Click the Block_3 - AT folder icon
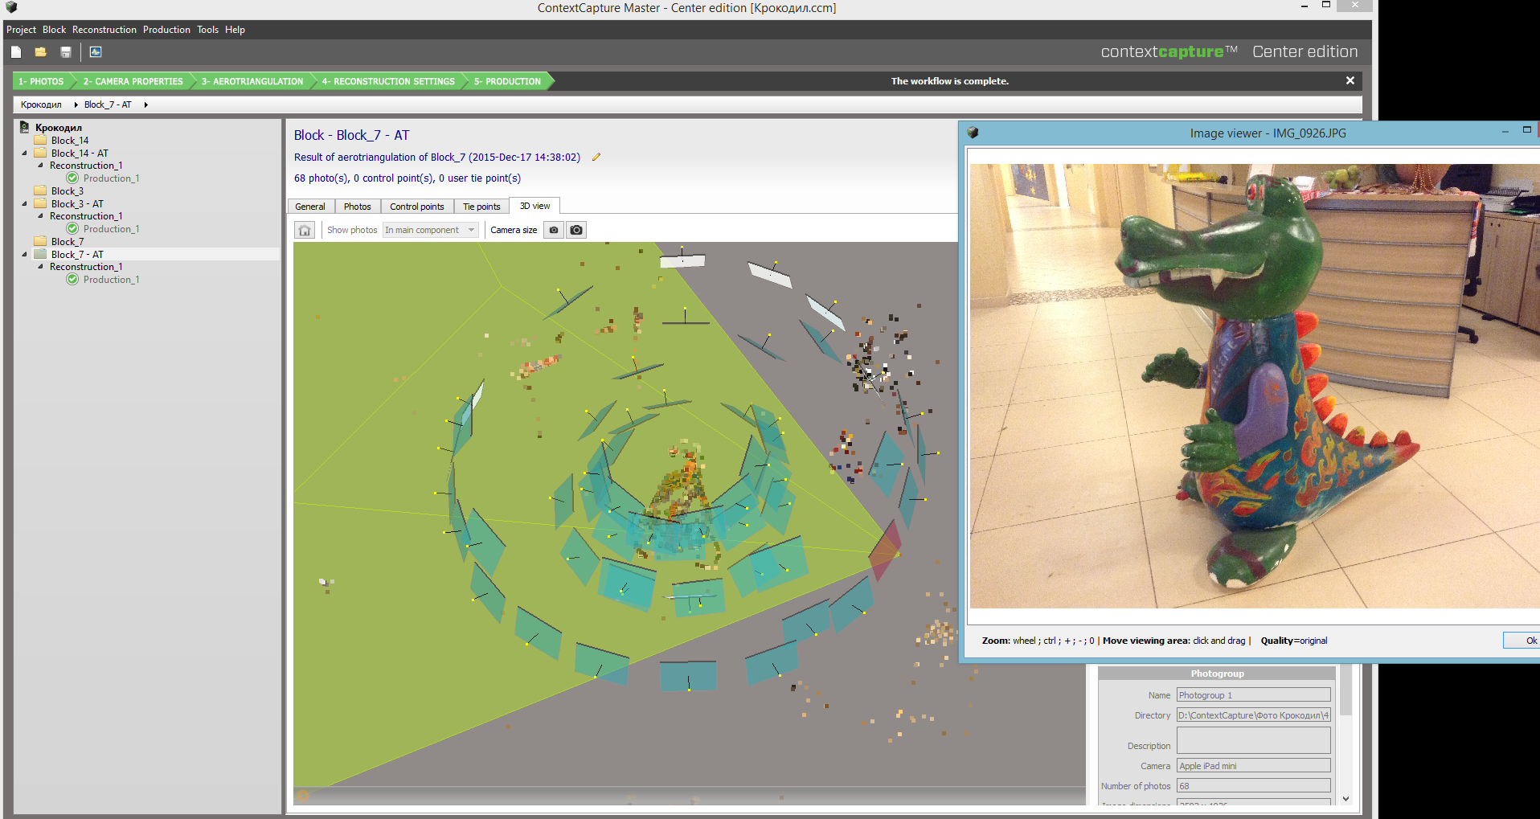The image size is (1540, 819). tap(41, 203)
